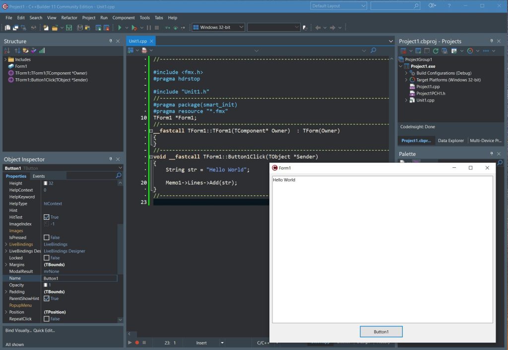Refresh the Projects panel with the green arrow
Screen dimensions: 508x350
(436, 50)
